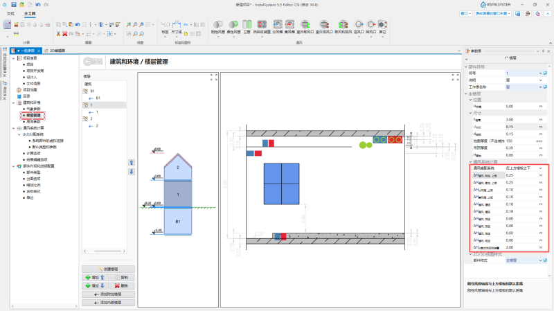Image resolution: width=554 pixels, height=311 pixels.
Task: Select the 取风和排风 intake and exhaust tool
Action: [343, 27]
